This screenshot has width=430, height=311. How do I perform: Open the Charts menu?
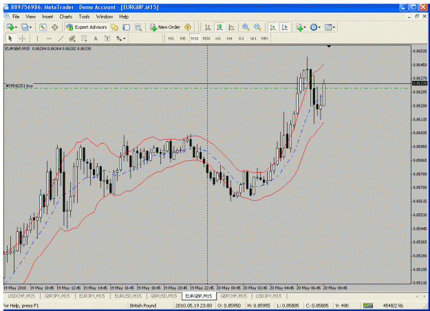click(66, 17)
